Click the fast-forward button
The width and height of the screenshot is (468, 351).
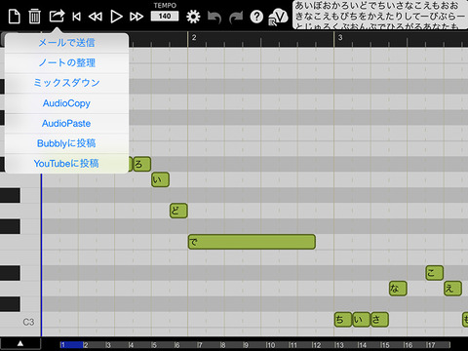tap(136, 17)
